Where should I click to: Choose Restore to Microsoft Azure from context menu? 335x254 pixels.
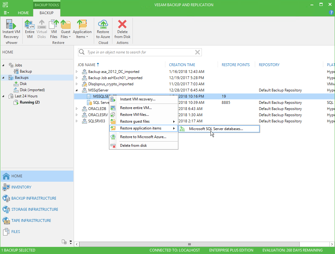click(144, 137)
